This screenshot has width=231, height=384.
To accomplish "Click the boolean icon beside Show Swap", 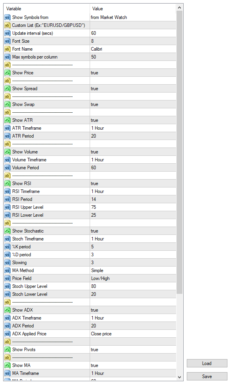I will [x=8, y=104].
